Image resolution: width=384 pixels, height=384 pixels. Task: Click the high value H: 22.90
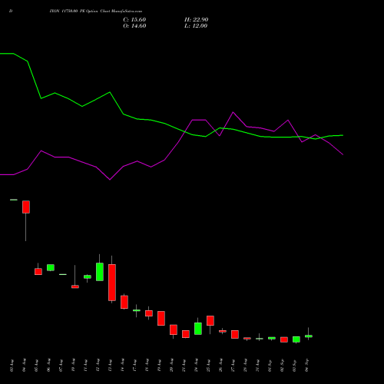[196, 20]
